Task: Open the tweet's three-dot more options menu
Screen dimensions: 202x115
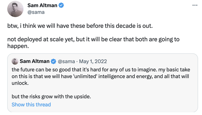Action: 195,5
